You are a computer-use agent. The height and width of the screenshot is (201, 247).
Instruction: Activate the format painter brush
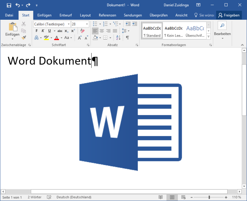pos(24,37)
